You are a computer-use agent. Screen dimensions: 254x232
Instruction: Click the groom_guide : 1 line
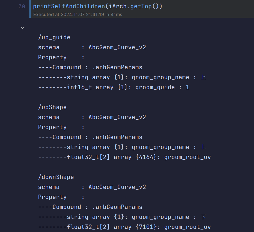coord(162,87)
